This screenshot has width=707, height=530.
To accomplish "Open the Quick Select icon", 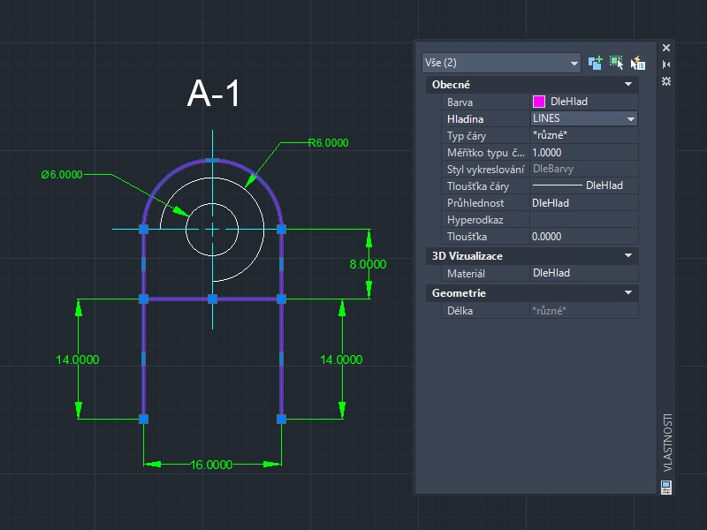I will [x=638, y=63].
